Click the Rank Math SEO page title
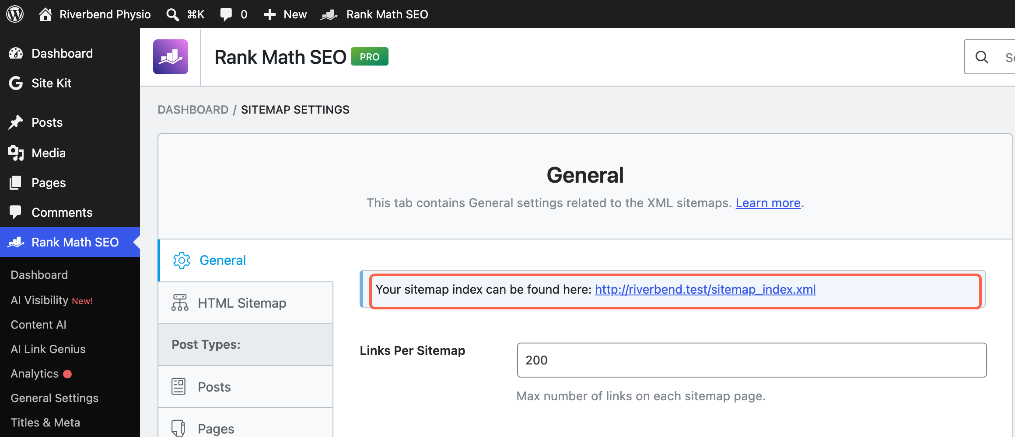1015x437 pixels. coord(280,57)
